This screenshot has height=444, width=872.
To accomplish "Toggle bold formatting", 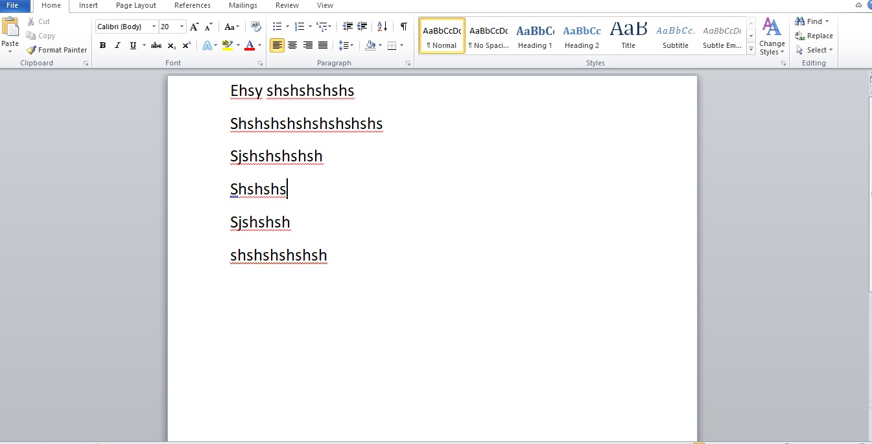I will (102, 45).
